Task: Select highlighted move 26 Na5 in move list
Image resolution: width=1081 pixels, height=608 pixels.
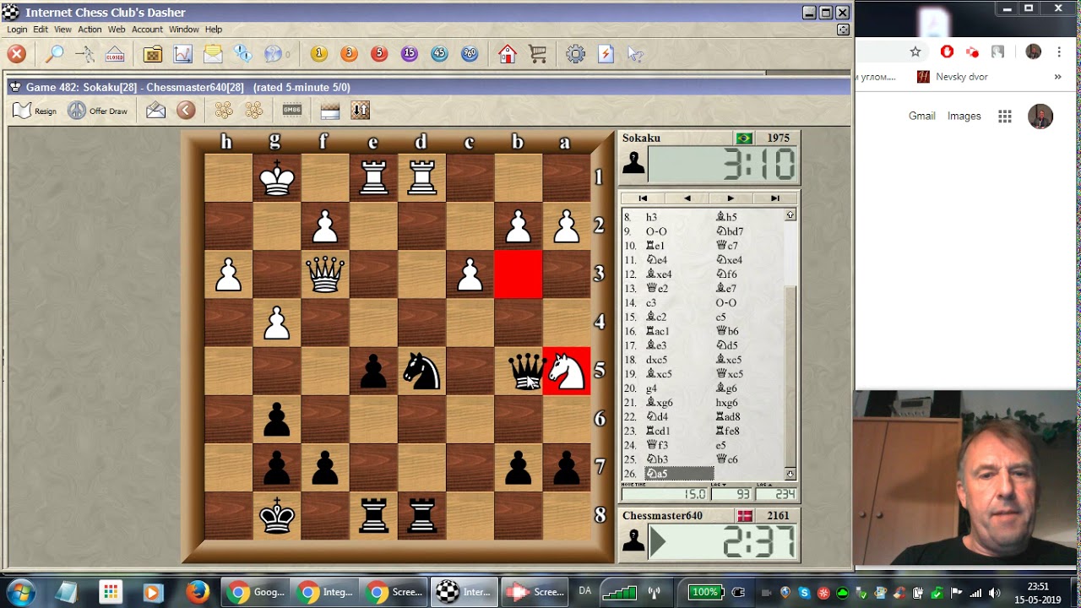Action: click(679, 474)
